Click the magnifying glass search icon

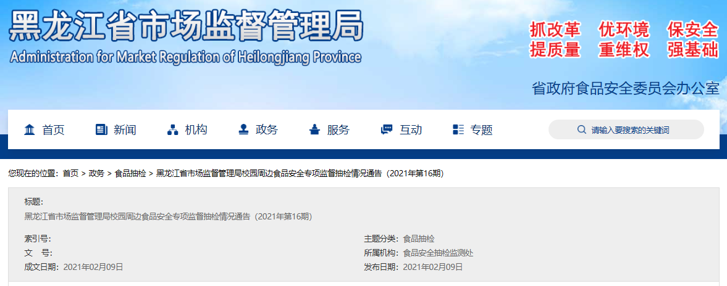(581, 130)
